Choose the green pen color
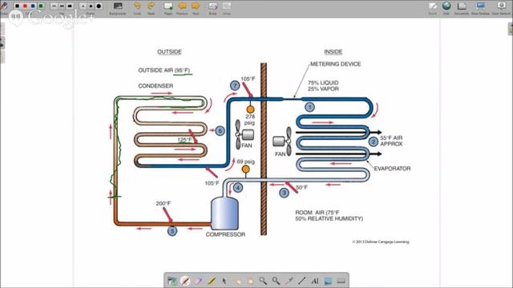 pyautogui.click(x=41, y=6)
